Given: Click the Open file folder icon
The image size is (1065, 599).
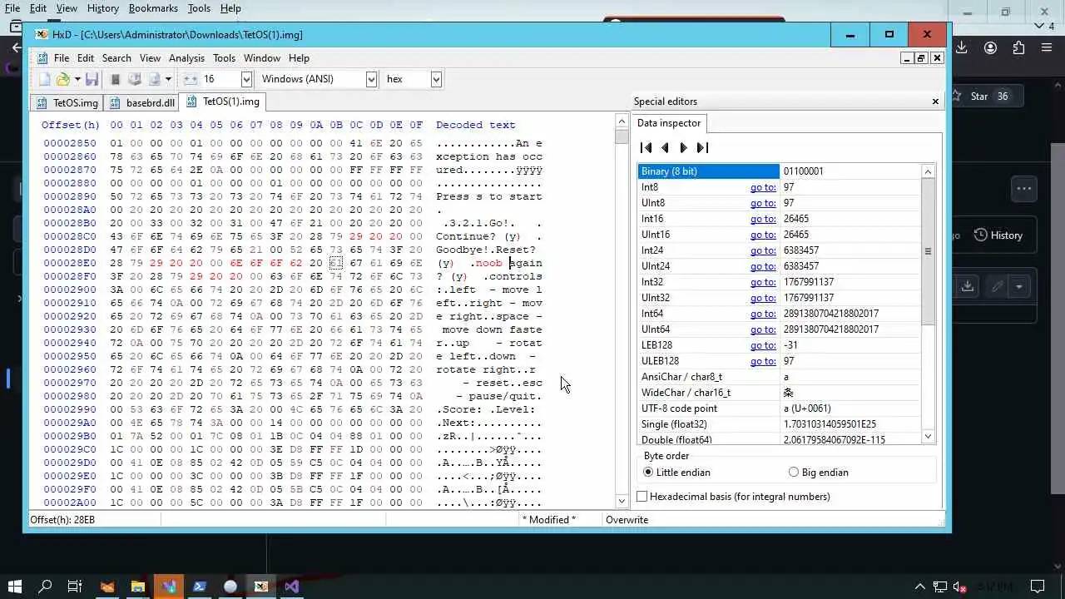Looking at the screenshot, I should [x=63, y=79].
